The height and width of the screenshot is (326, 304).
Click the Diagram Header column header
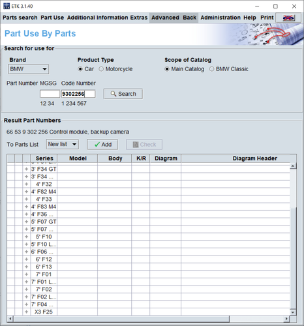tap(239, 158)
